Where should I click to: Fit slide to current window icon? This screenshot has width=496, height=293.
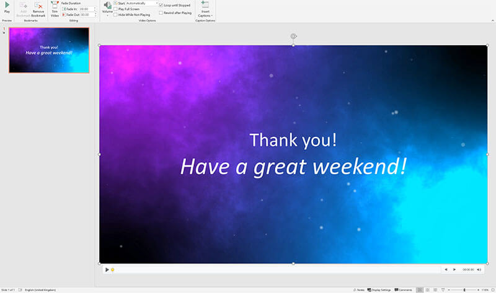point(493,290)
